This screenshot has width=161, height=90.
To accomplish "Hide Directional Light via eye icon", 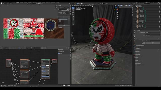I will (x=160, y=24).
